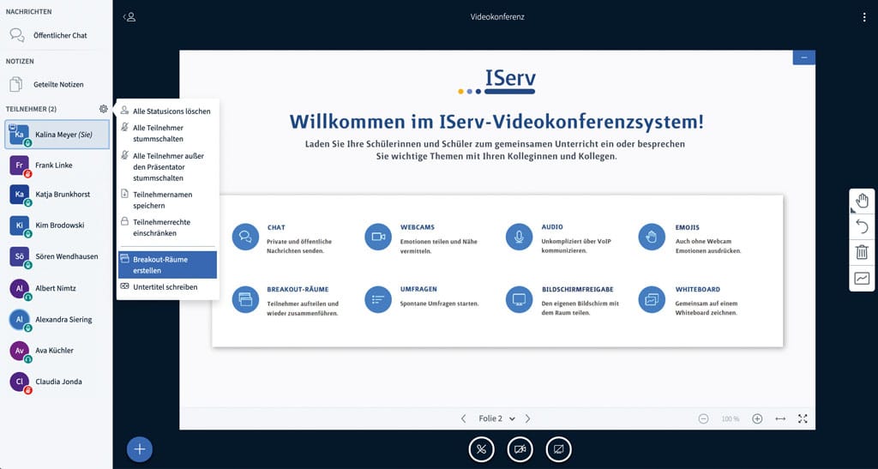The height and width of the screenshot is (469, 878).
Task: Open the Folie 2 slide selector
Action: coord(496,418)
